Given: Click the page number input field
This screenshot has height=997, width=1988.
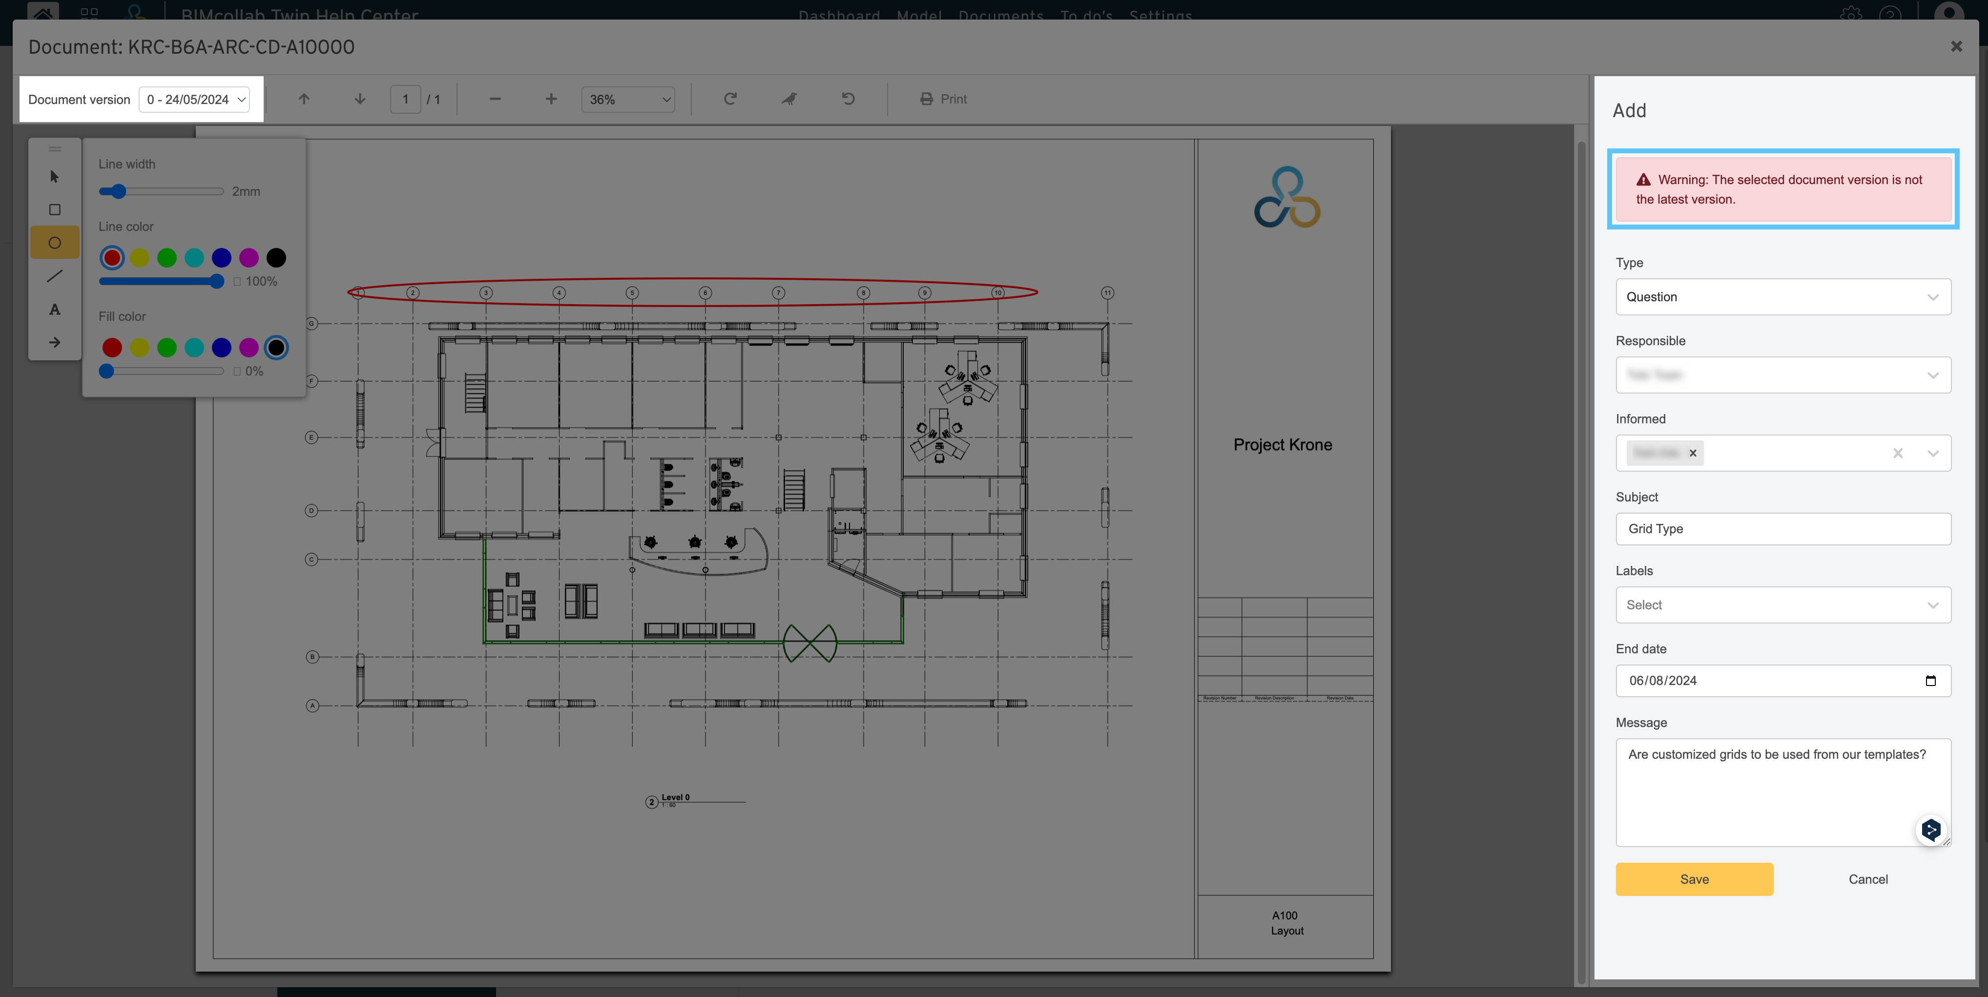Looking at the screenshot, I should point(405,100).
